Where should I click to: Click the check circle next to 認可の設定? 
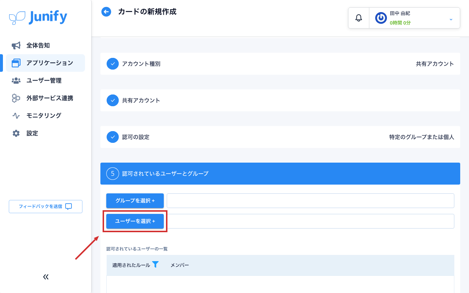[x=112, y=137]
